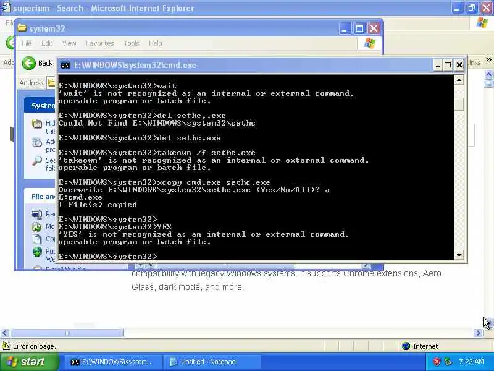Click Internet Explorer scroll right arrow

point(479,333)
